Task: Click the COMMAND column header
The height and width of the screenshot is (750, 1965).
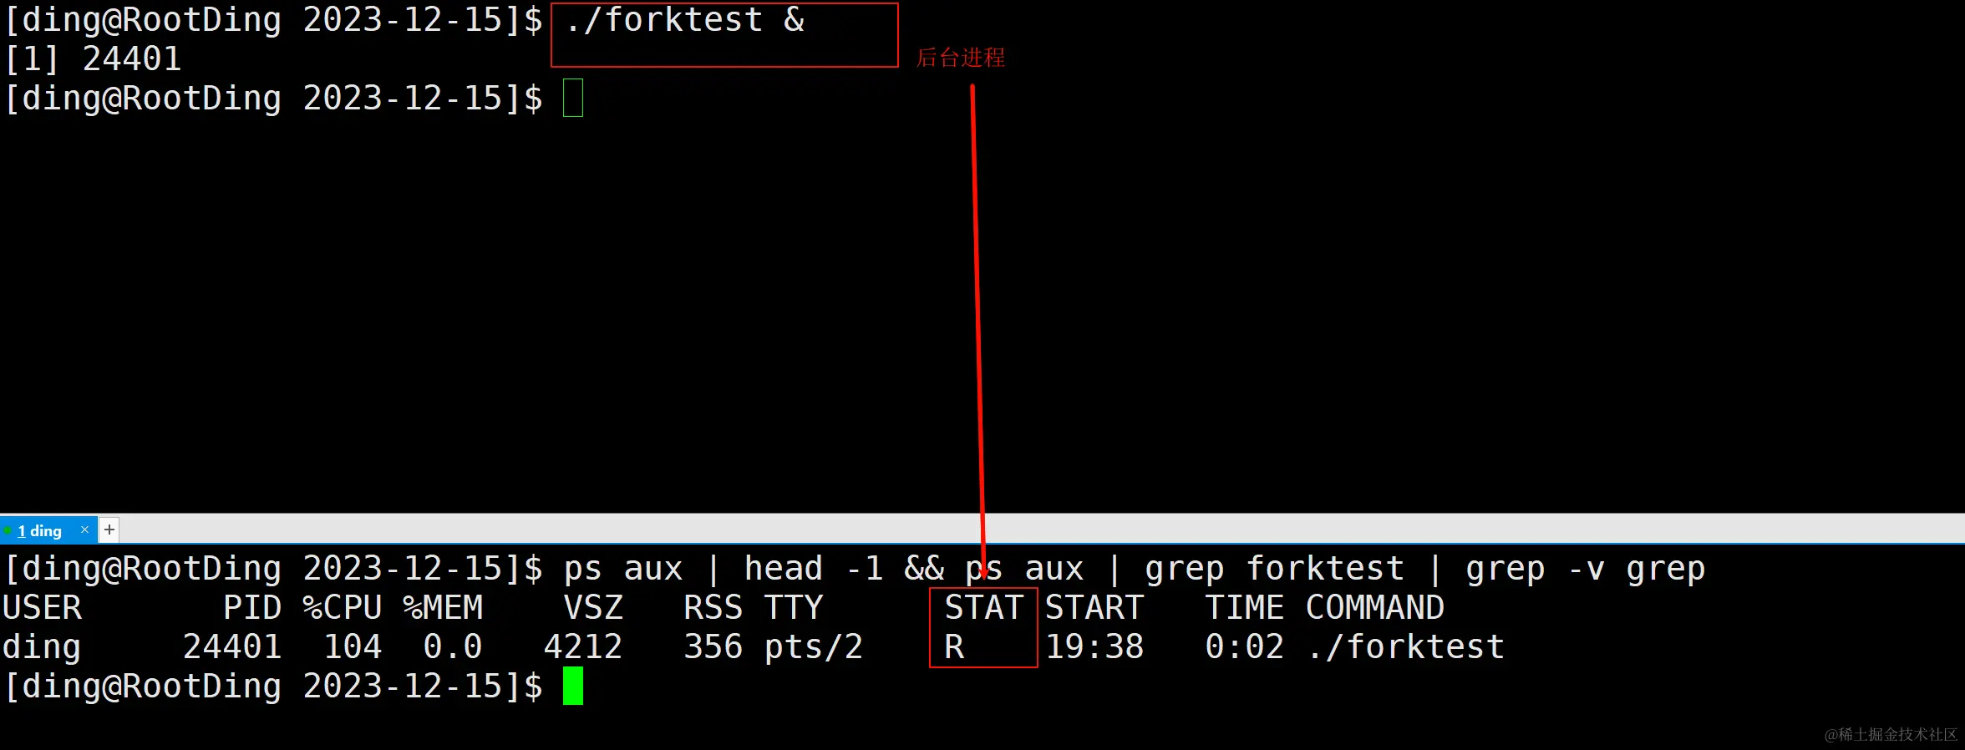Action: pos(1375,607)
